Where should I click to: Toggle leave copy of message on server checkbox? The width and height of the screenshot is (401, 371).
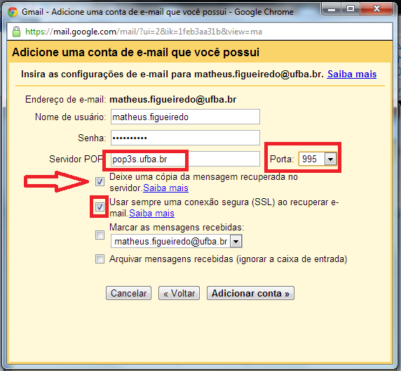tap(100, 182)
